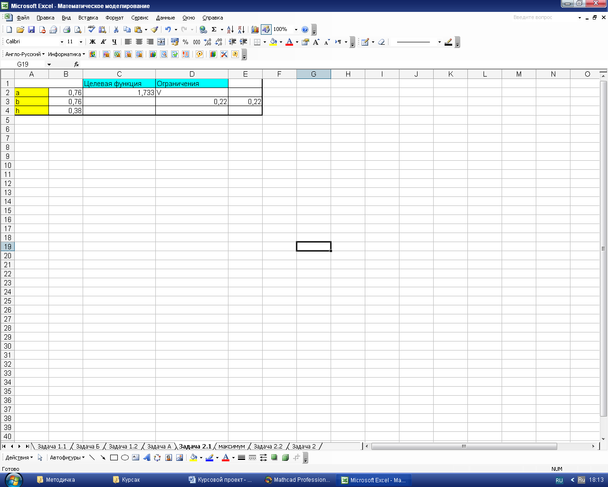Toggle the select objects pointer

(x=40, y=458)
